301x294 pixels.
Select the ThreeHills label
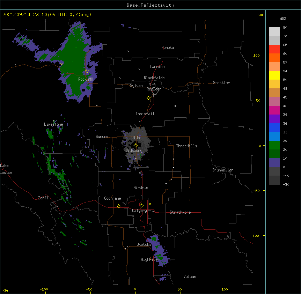pyautogui.click(x=186, y=146)
